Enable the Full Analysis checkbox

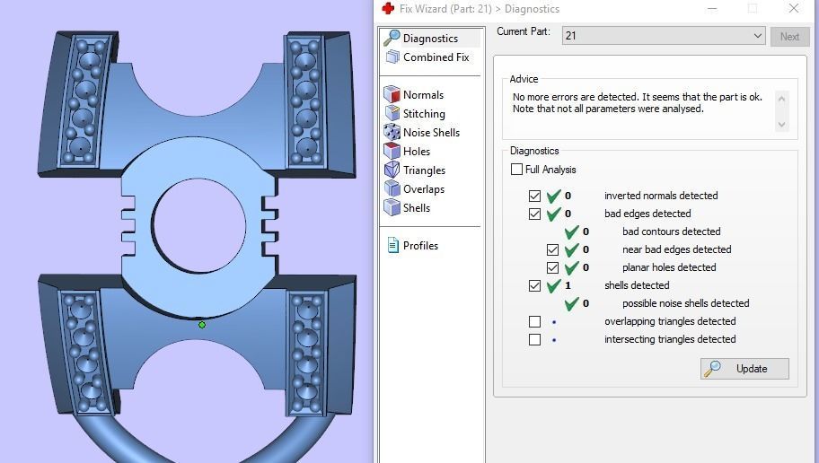(x=516, y=169)
